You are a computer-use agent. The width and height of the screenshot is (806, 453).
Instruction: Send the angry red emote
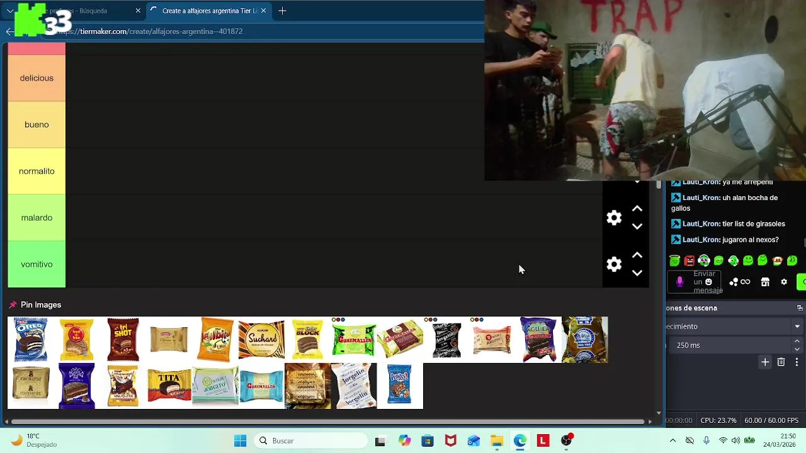(x=690, y=260)
